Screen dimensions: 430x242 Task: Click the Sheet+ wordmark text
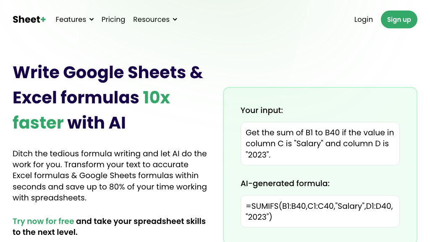coord(26,19)
